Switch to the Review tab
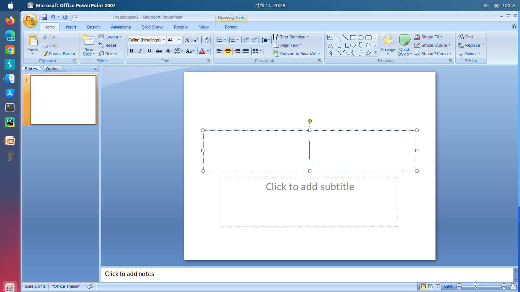 coord(181,27)
